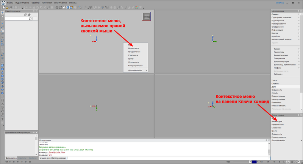
Task: Expand Создать in Меню команд
Action: point(285,14)
